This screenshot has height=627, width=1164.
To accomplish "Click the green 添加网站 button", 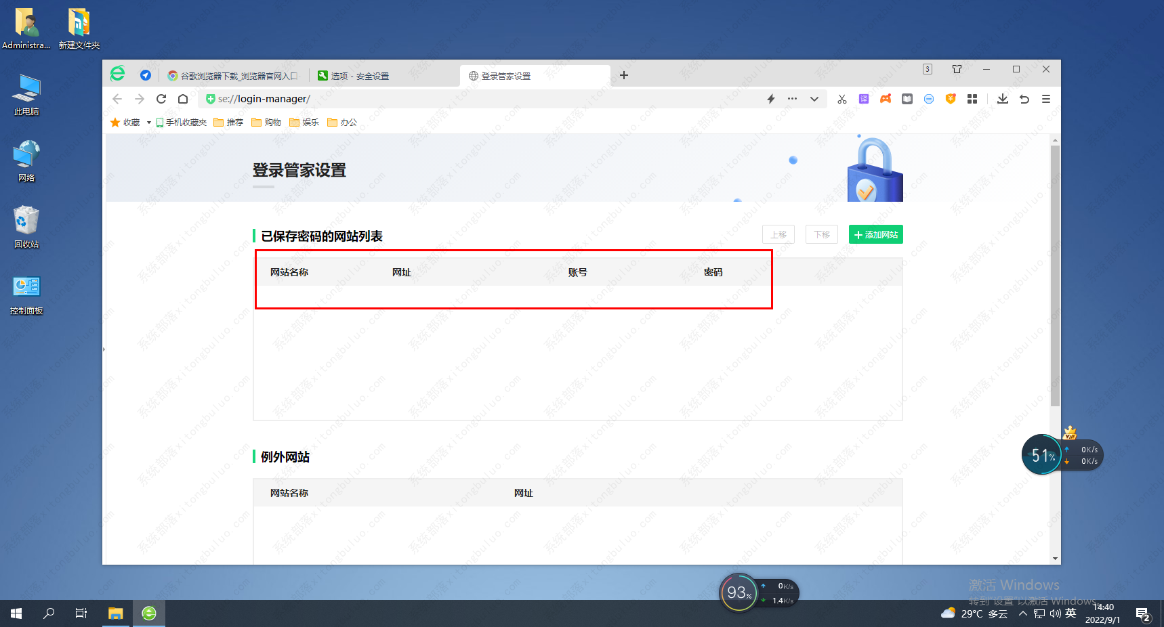I will click(x=876, y=234).
